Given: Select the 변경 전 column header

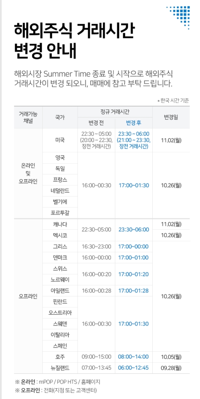Looking at the screenshot, I should [96, 123].
